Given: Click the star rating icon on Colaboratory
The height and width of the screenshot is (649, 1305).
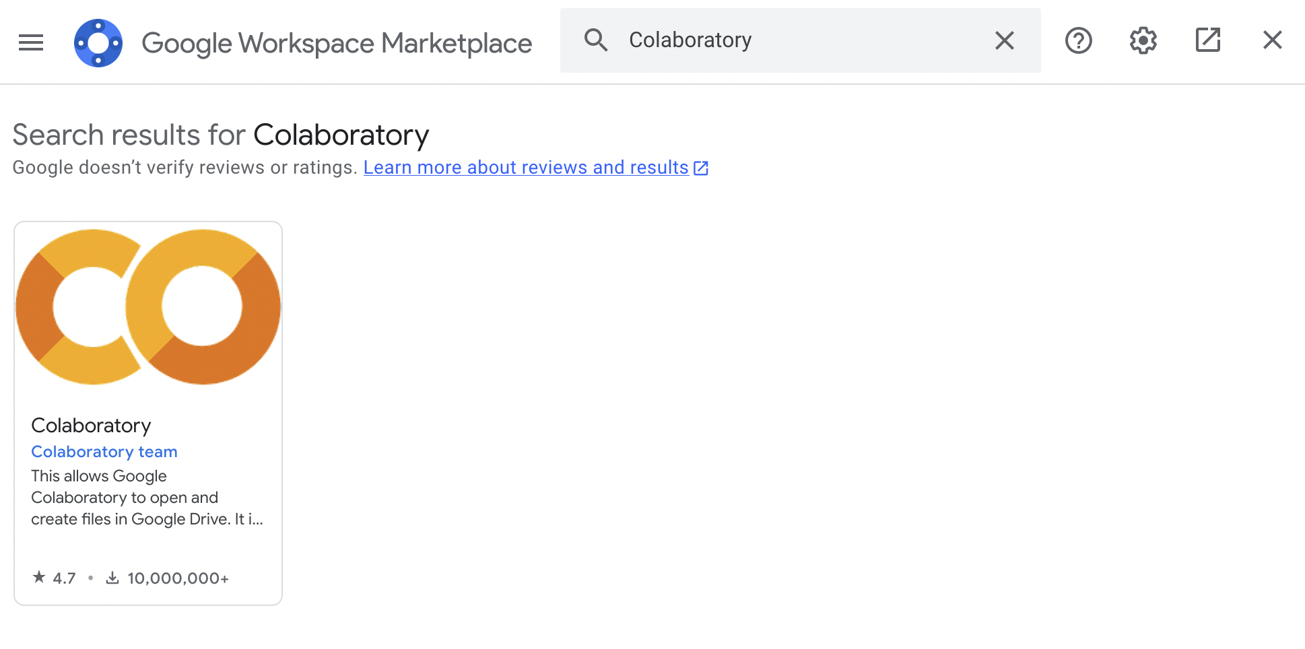Looking at the screenshot, I should (40, 576).
